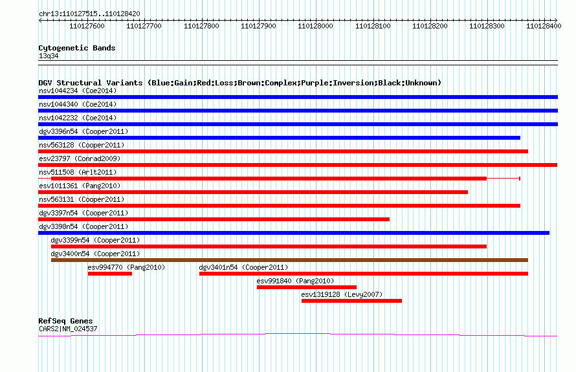The height and width of the screenshot is (372, 576).
Task: Select the red nsv563128 loss bar
Action: click(x=283, y=151)
